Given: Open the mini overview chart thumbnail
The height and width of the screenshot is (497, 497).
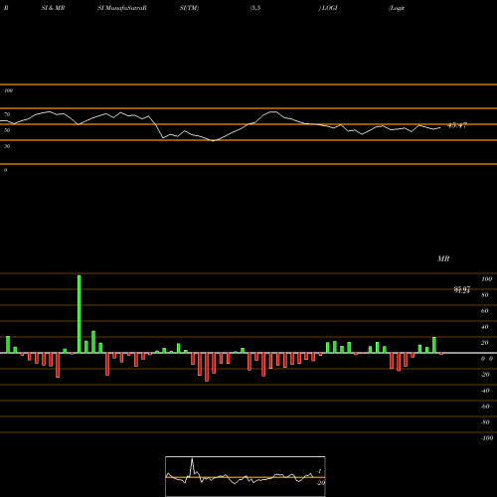Looking at the screenshot, I should [x=246, y=476].
